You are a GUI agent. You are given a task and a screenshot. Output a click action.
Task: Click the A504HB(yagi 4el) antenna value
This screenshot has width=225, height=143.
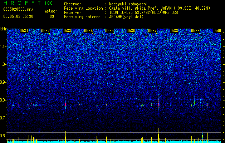[x=126, y=17]
